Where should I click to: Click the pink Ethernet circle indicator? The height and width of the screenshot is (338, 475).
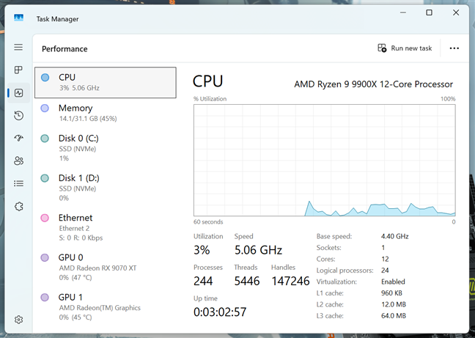coord(45,218)
